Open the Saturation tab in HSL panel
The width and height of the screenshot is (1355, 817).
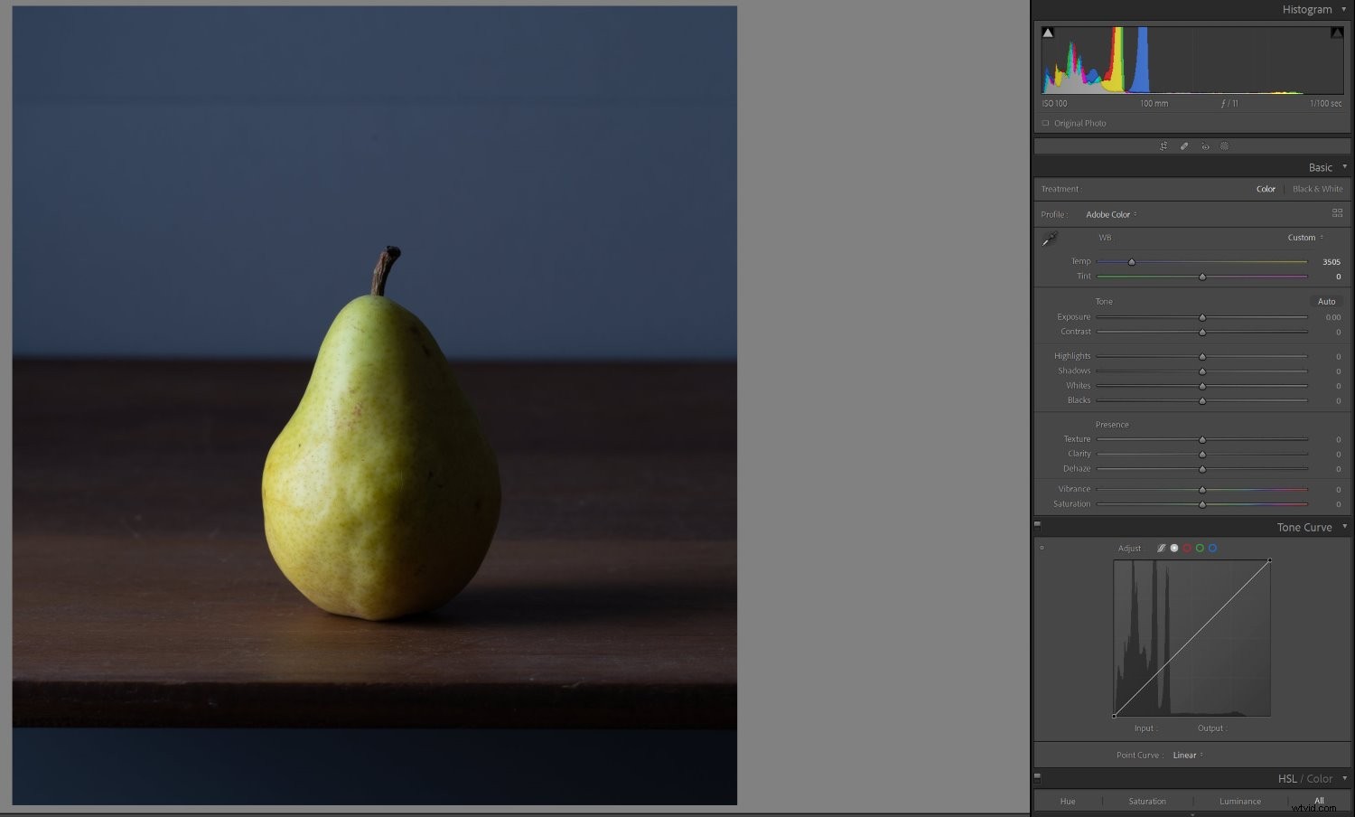[x=1147, y=801]
